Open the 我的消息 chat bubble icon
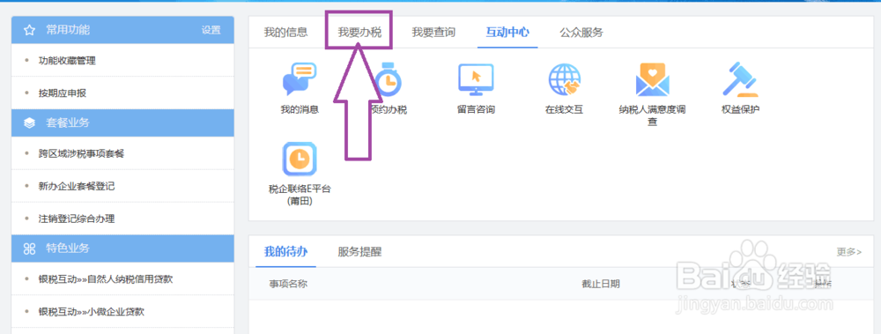This screenshot has width=881, height=334. 300,79
